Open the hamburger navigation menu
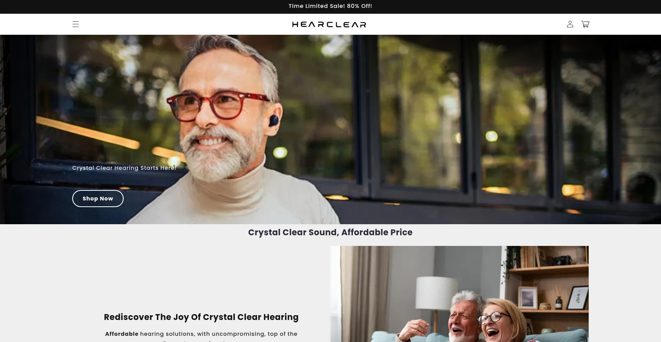The image size is (661, 342). pyautogui.click(x=76, y=24)
